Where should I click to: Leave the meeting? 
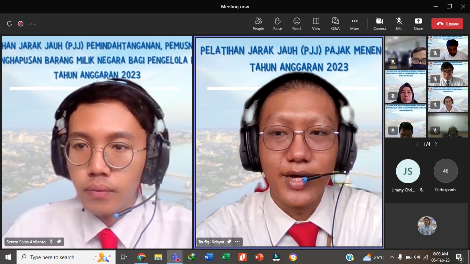pyautogui.click(x=447, y=24)
